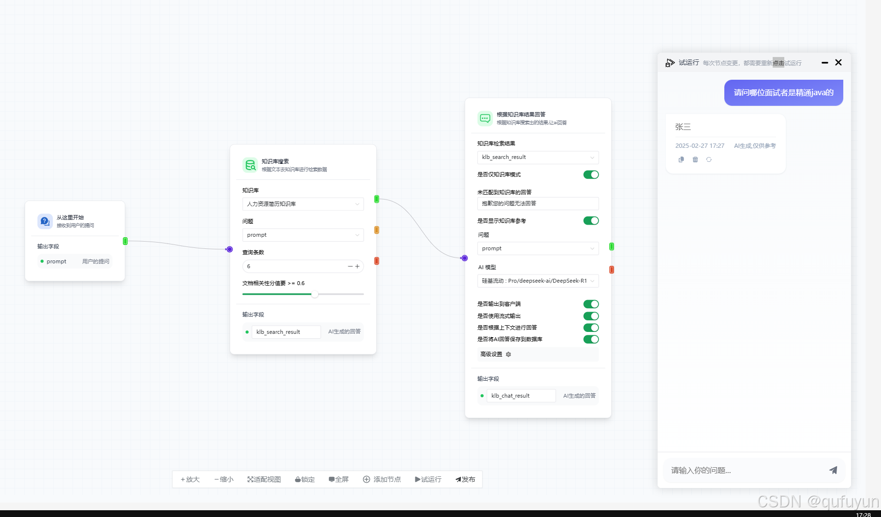This screenshot has width=881, height=517.
Task: Click 高级设置 label
Action: [491, 354]
